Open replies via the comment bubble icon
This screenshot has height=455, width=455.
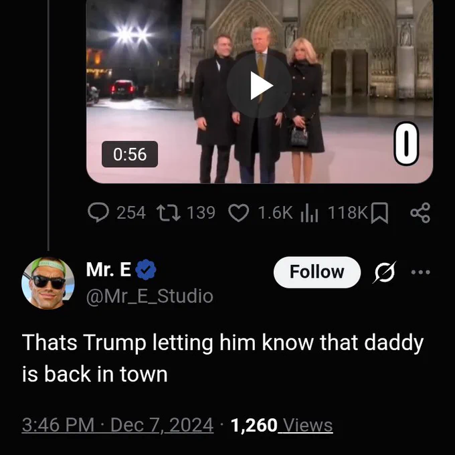click(x=98, y=212)
